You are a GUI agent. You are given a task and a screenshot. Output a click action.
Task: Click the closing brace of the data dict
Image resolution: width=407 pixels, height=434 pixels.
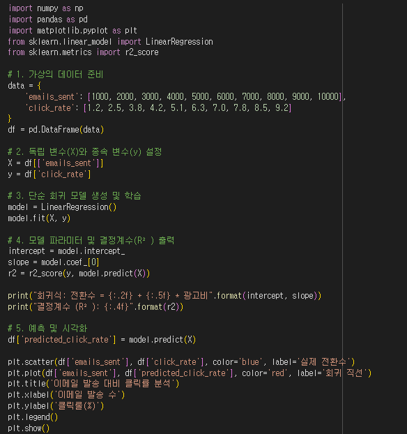coord(10,119)
